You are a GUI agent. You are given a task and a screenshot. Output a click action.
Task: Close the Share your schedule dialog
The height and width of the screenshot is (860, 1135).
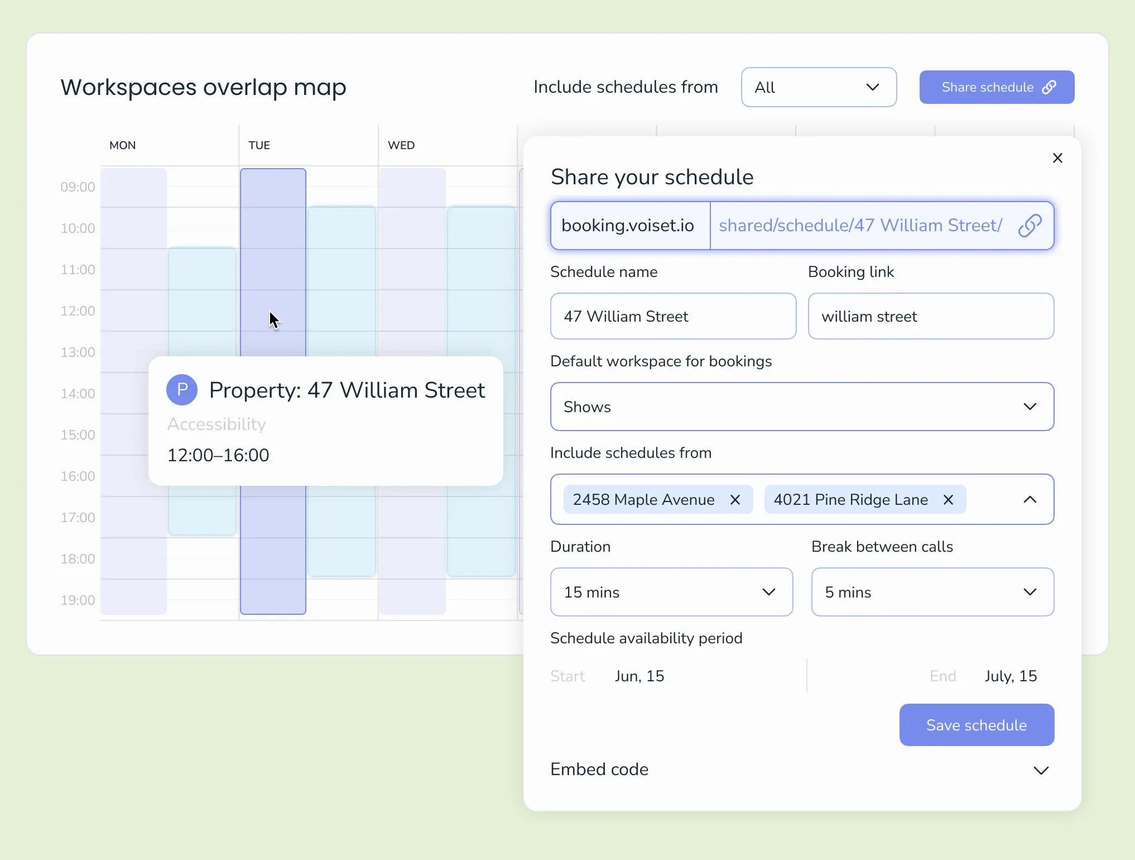coord(1057,157)
